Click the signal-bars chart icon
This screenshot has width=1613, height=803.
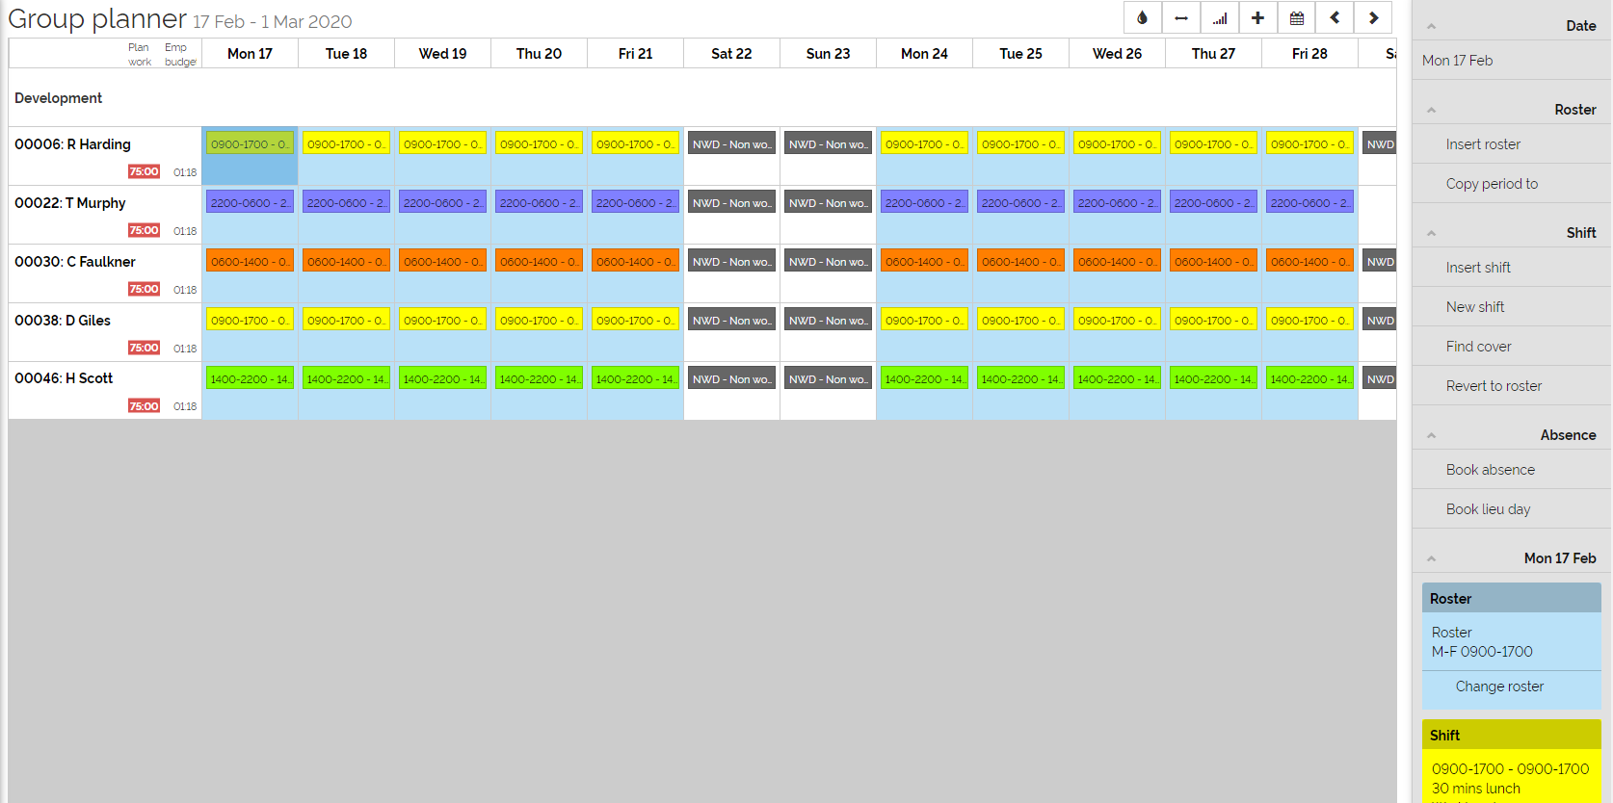(x=1220, y=18)
